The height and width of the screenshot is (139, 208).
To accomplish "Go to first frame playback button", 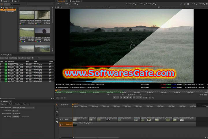I will [114, 98].
